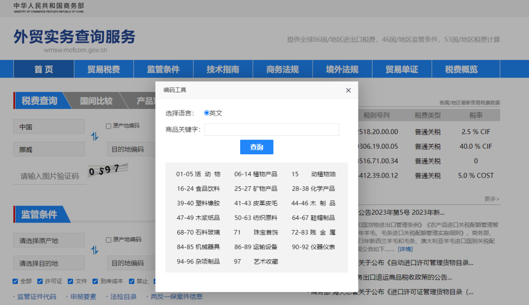Toggle the 许可证 checkbox
The height and width of the screenshot is (305, 529).
(x=40, y=281)
